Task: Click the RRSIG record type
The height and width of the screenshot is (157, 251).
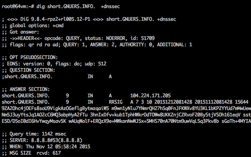Action: click(116, 101)
